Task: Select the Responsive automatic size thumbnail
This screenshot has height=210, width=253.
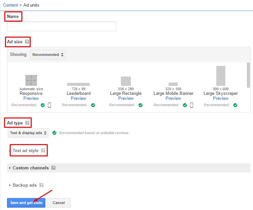Action: [x=31, y=80]
